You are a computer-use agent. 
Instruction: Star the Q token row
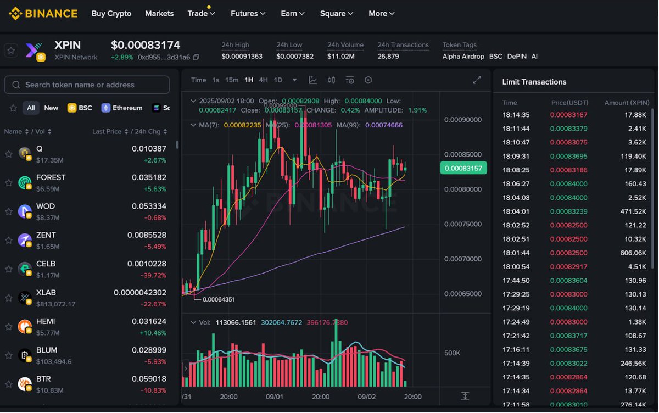(9, 154)
